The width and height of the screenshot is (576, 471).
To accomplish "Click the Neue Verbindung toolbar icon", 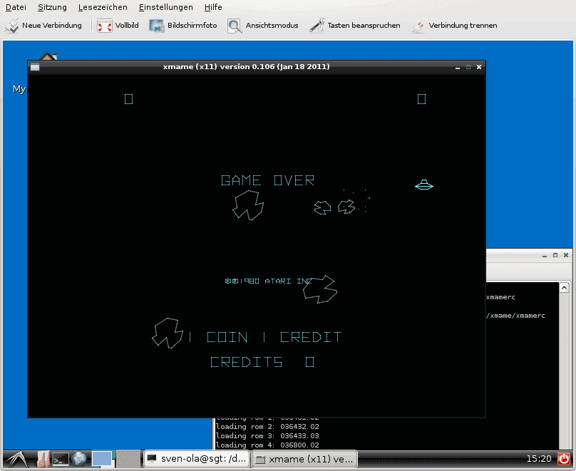I will tap(11, 26).
